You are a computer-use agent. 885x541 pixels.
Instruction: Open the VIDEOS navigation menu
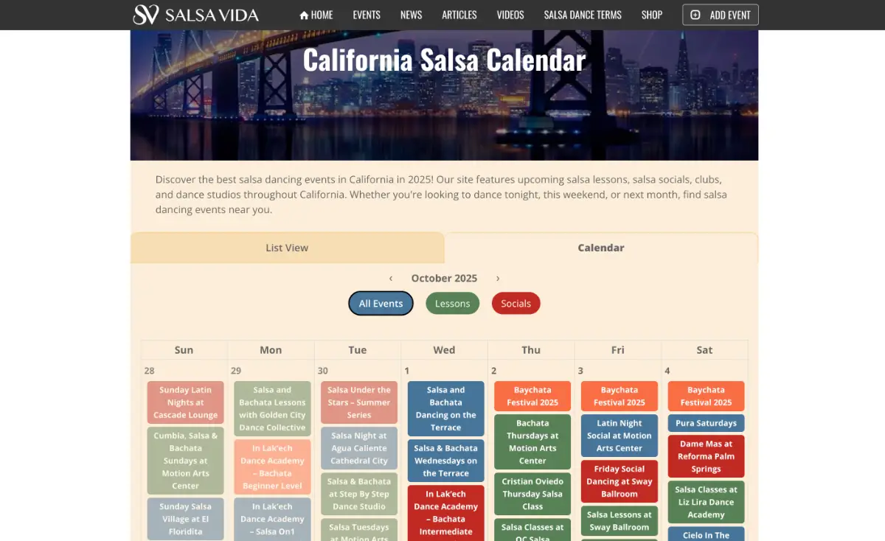510,14
